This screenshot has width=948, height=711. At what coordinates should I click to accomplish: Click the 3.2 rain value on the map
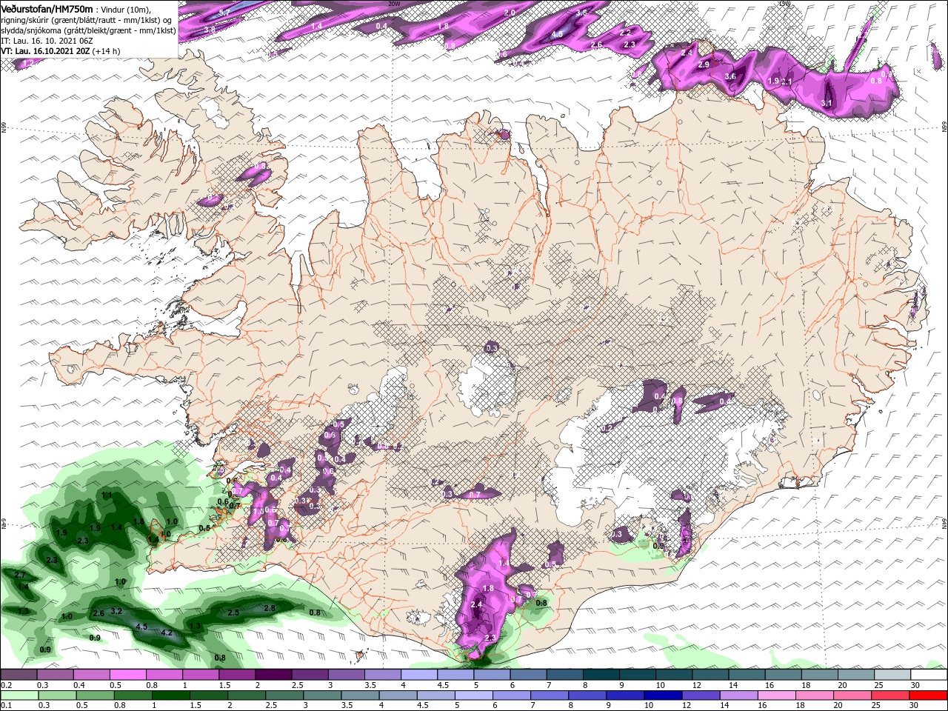click(116, 611)
